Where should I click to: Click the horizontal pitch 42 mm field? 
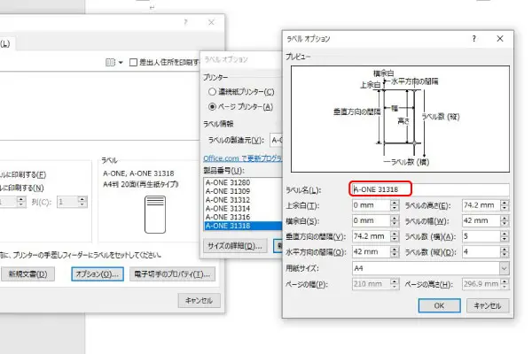[x=371, y=252]
